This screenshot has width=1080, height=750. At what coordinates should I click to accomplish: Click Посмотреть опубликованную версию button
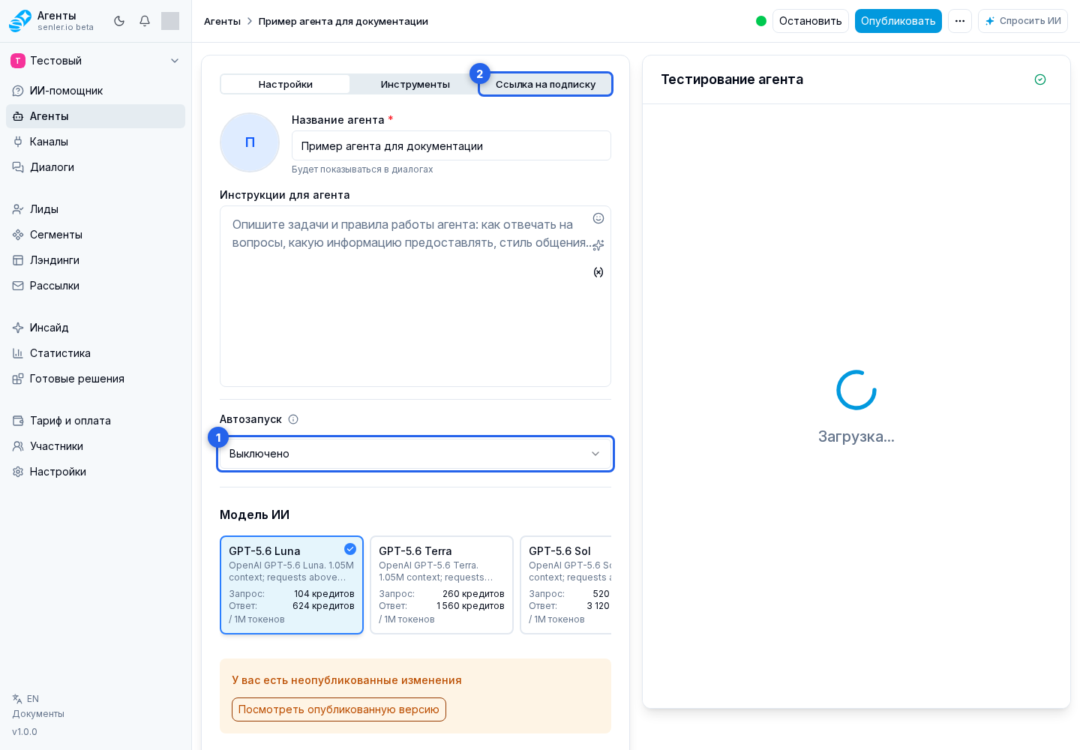339,709
